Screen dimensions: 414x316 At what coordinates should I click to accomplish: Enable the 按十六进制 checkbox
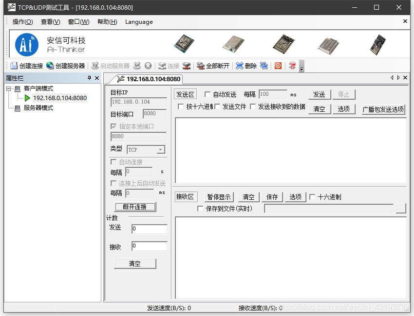(x=181, y=106)
